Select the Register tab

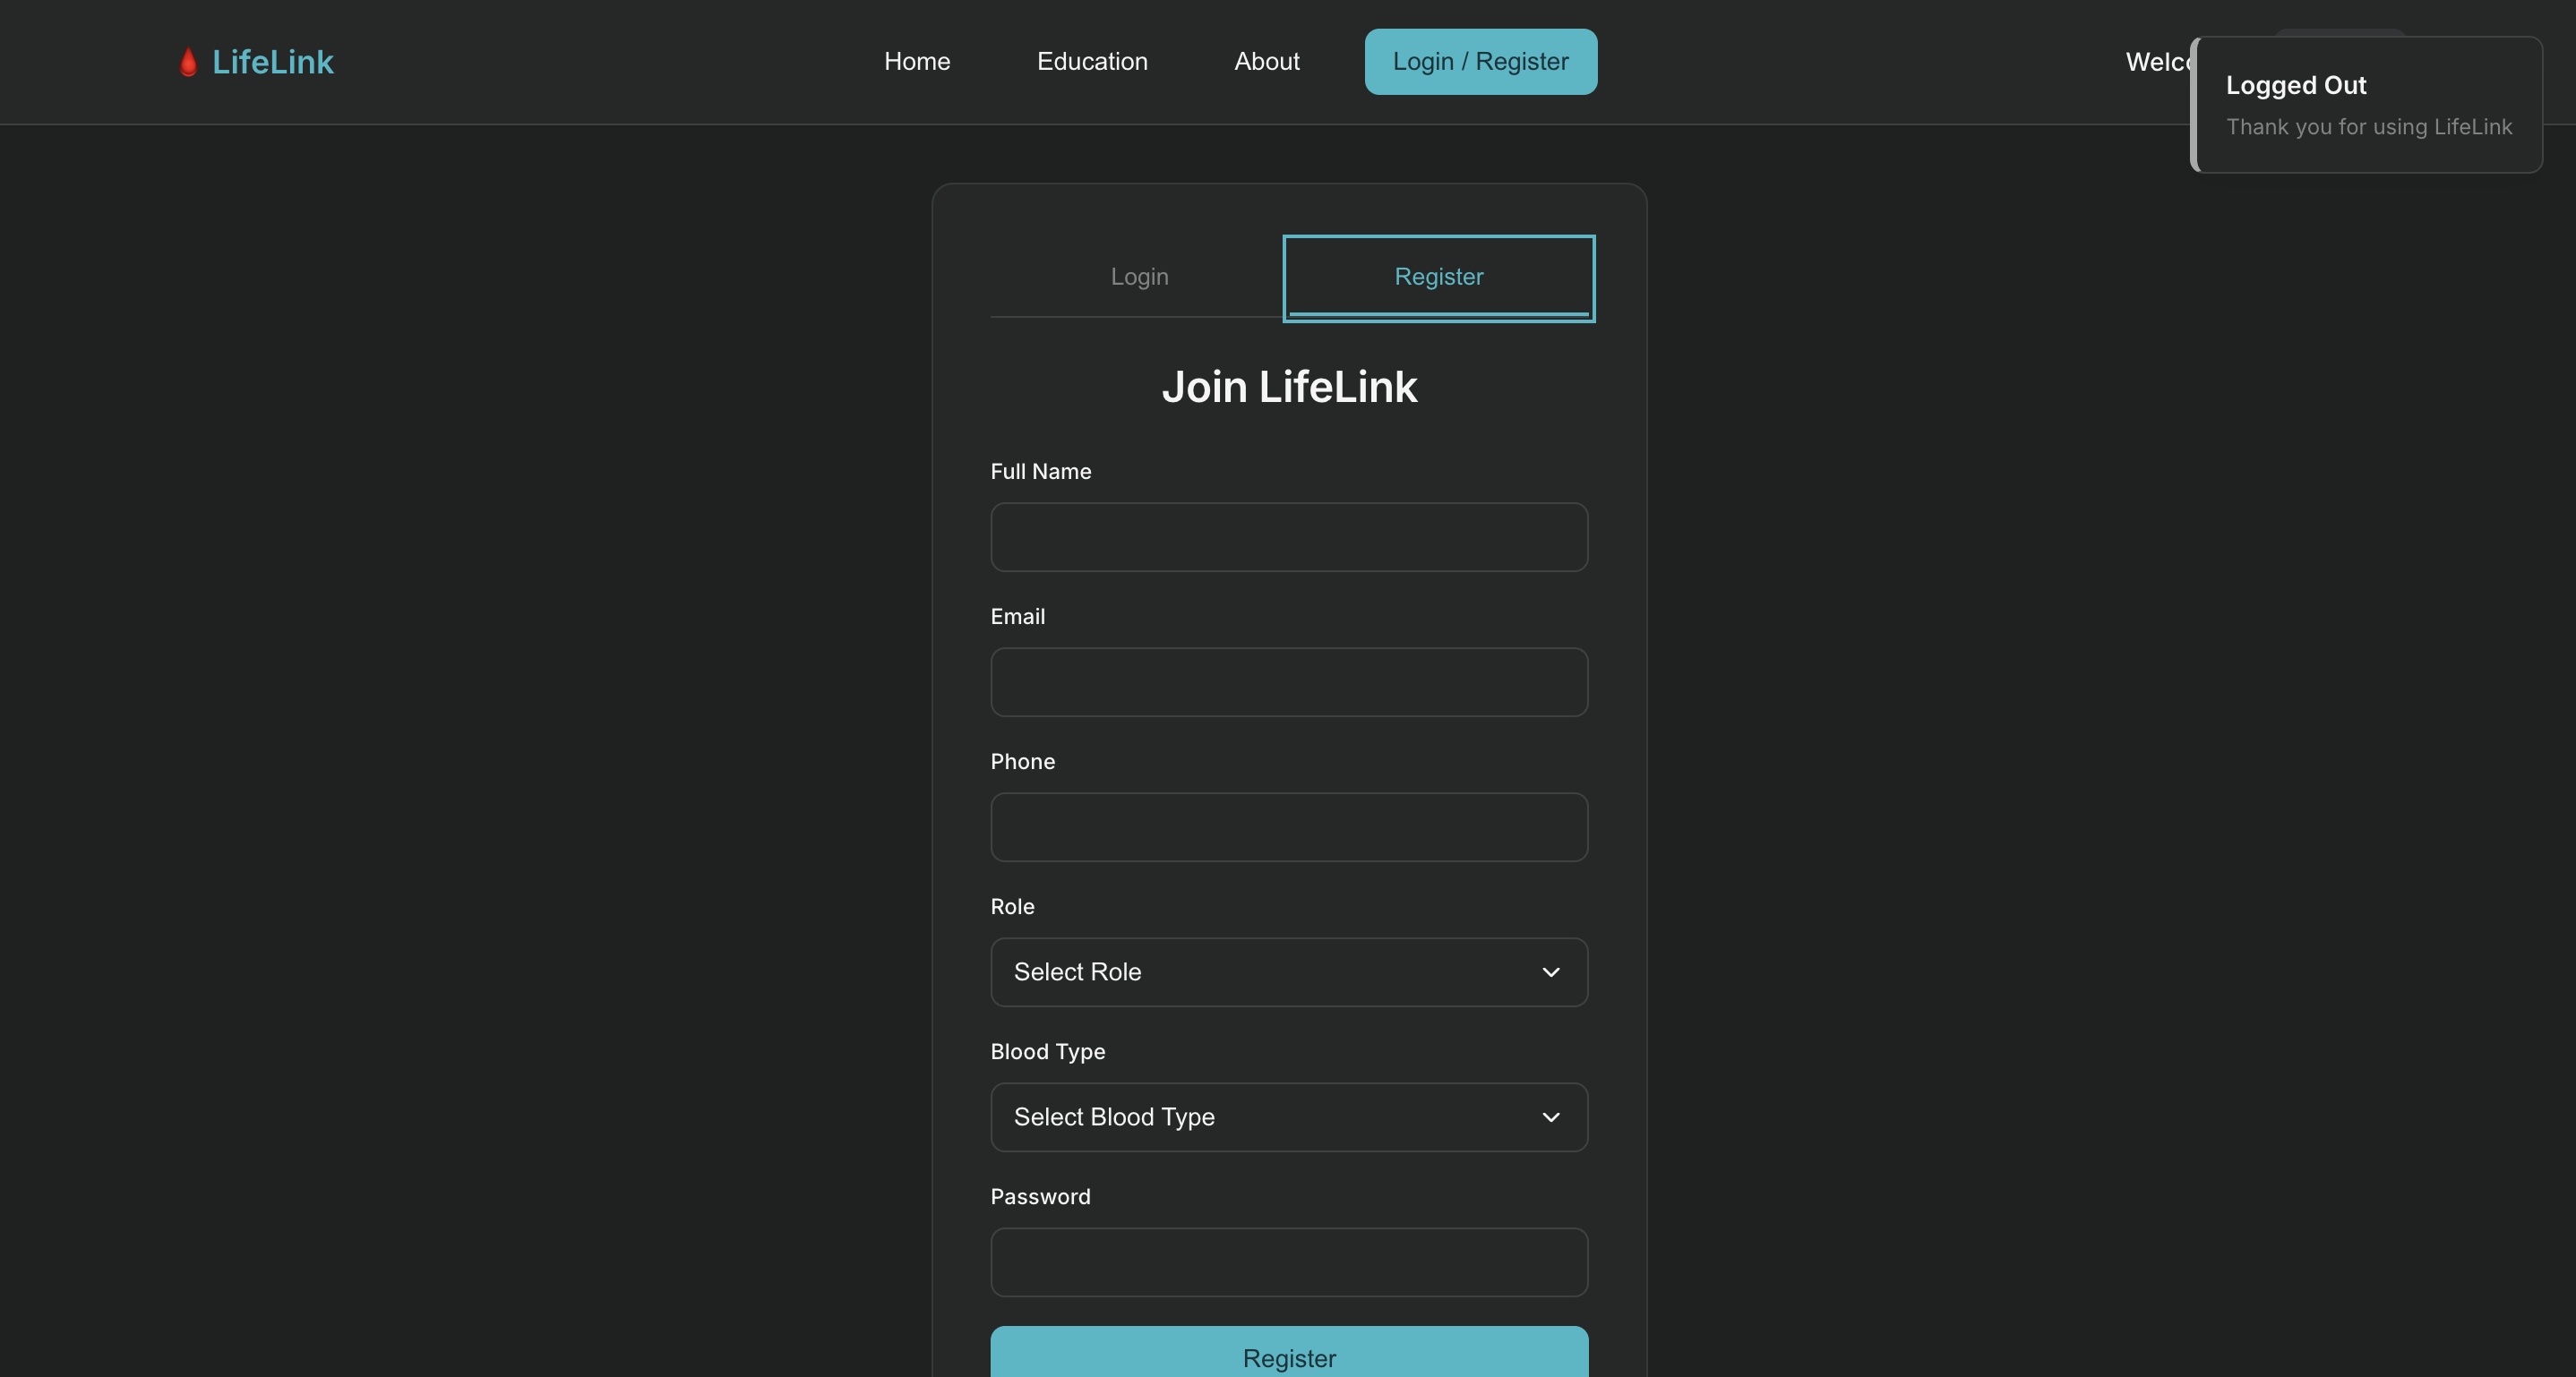1438,277
